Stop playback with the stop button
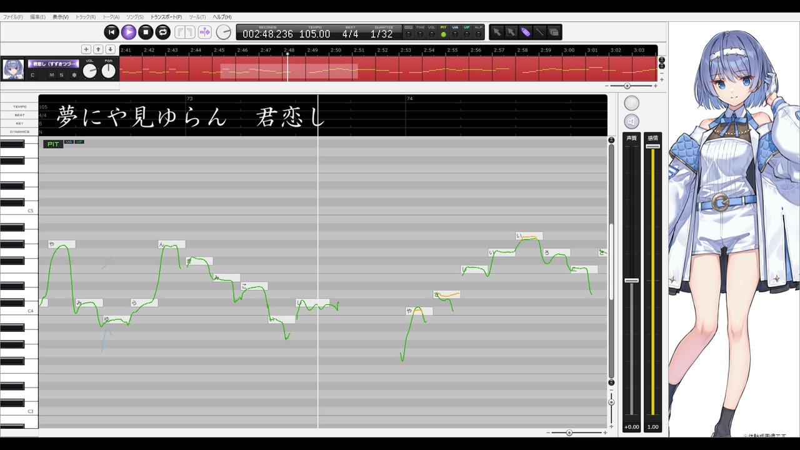This screenshot has height=450, width=800. pyautogui.click(x=146, y=32)
